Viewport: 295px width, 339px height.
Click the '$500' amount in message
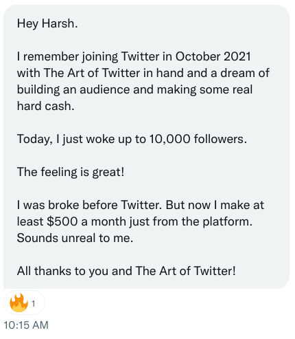click(62, 221)
